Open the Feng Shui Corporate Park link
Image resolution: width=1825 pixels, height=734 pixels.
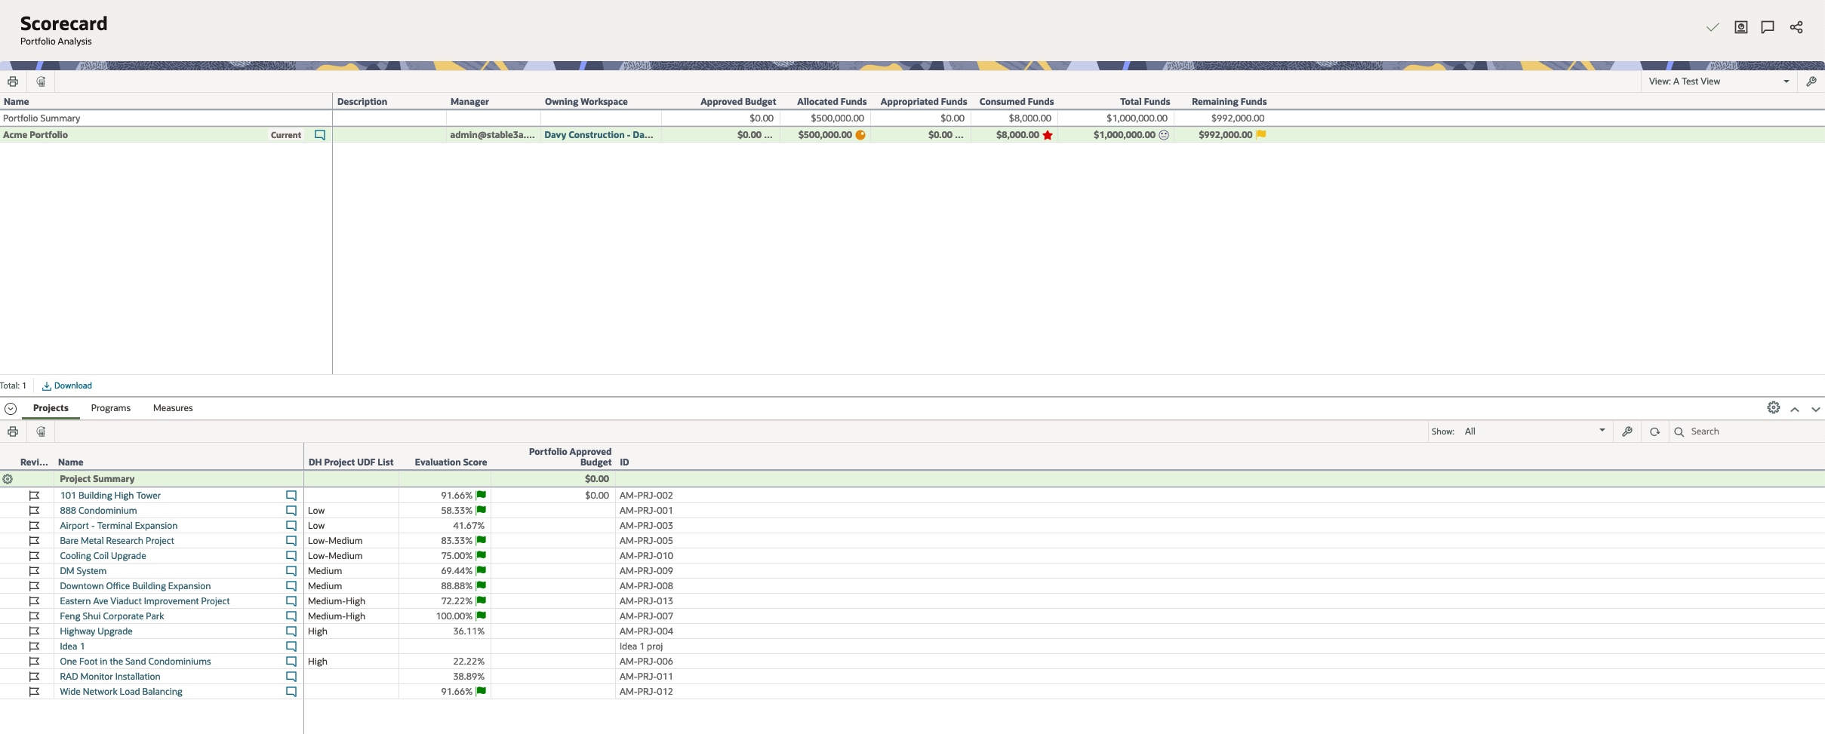[x=112, y=616]
